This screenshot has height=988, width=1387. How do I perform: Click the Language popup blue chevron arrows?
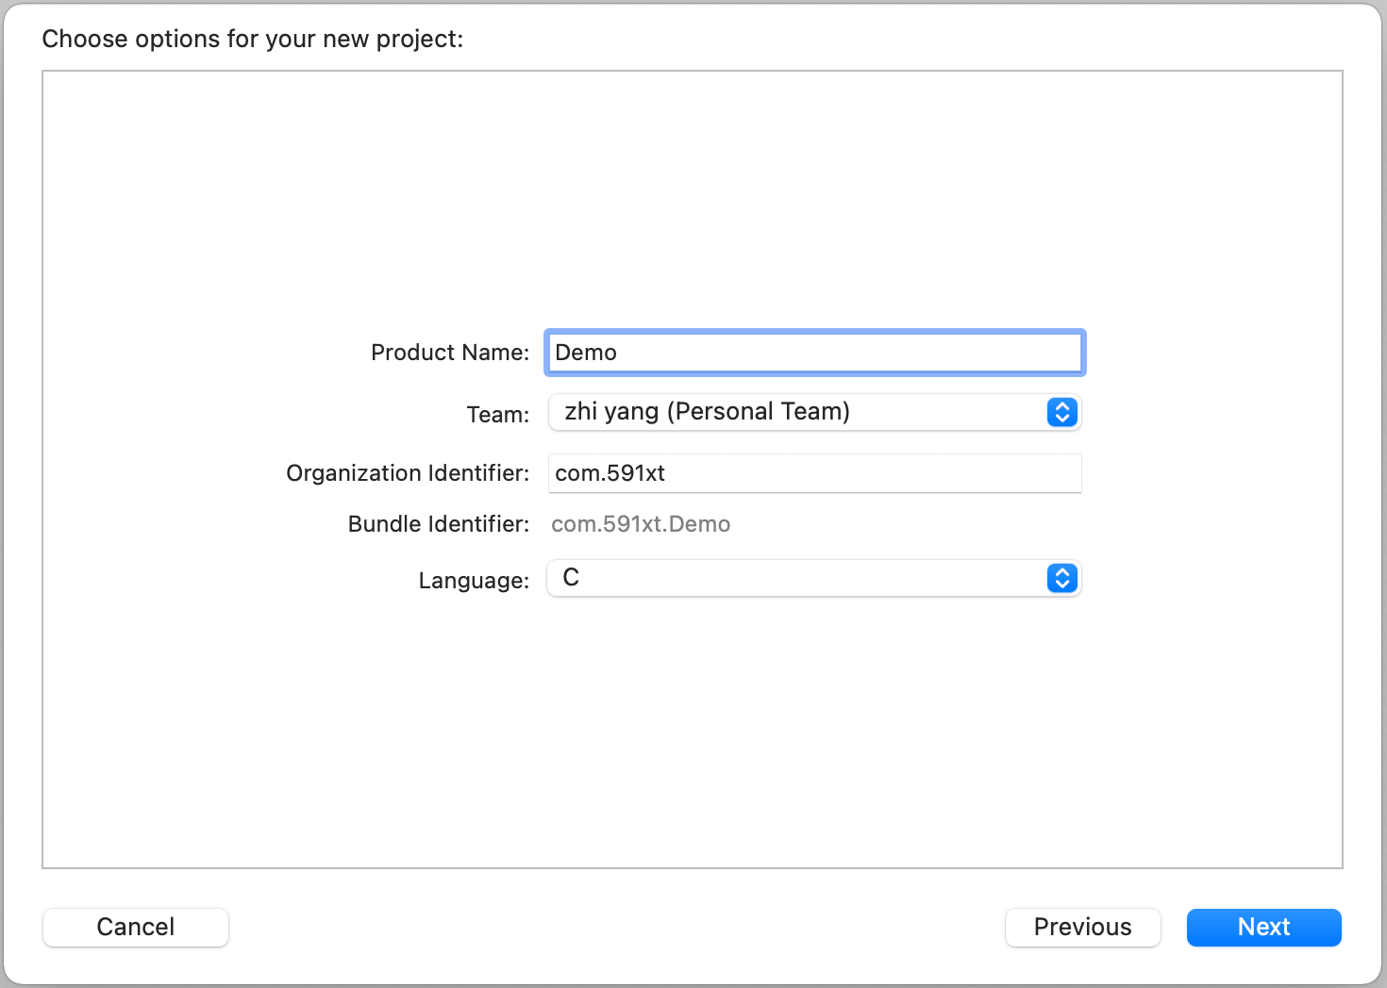click(1061, 578)
